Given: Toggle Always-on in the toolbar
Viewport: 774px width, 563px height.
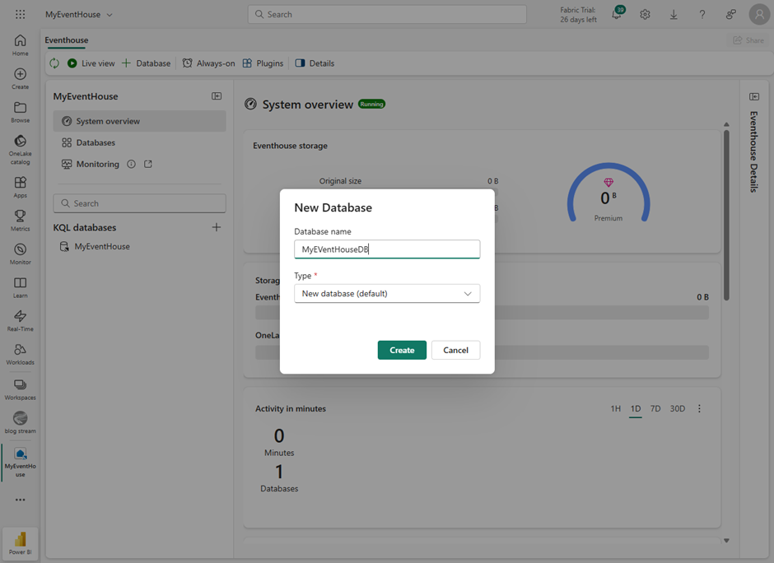Looking at the screenshot, I should coord(208,63).
